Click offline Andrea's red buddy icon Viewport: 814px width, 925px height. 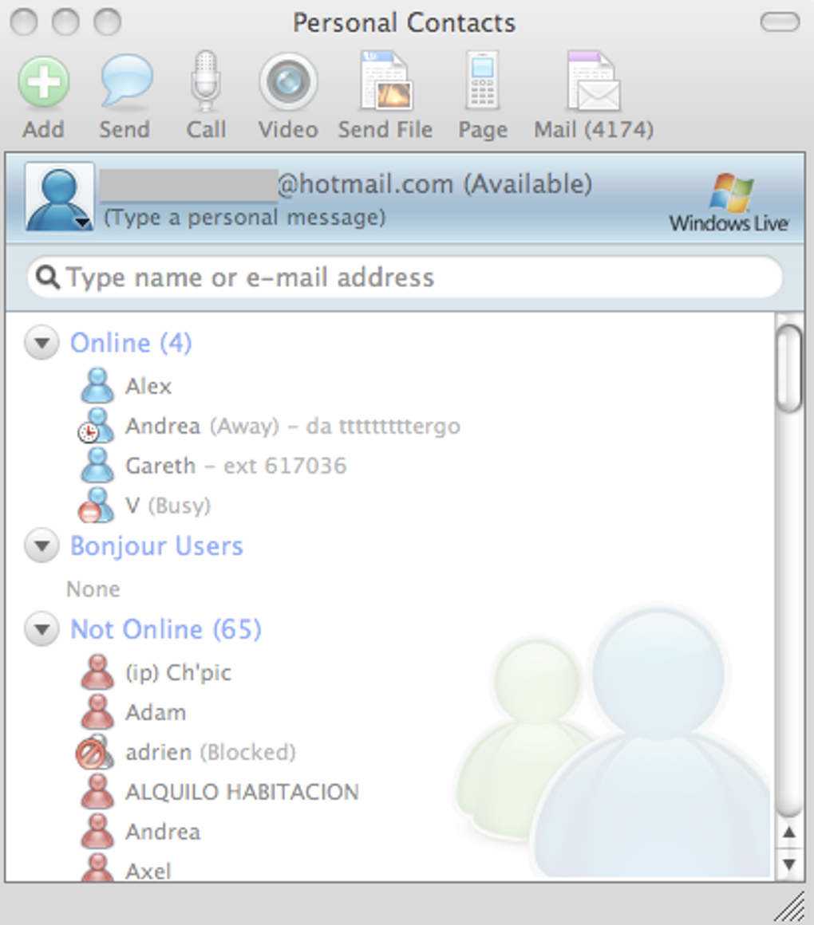[97, 831]
